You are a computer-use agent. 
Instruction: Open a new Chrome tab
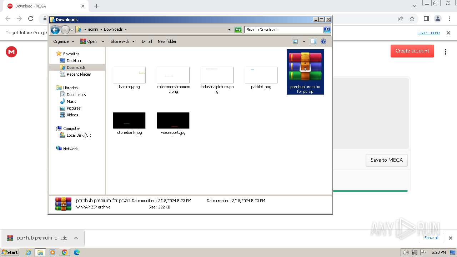click(96, 6)
